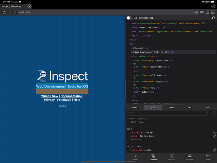Screen dimensions: 217x163
Task: Select the /privacy anchor node
Action: 150,75
